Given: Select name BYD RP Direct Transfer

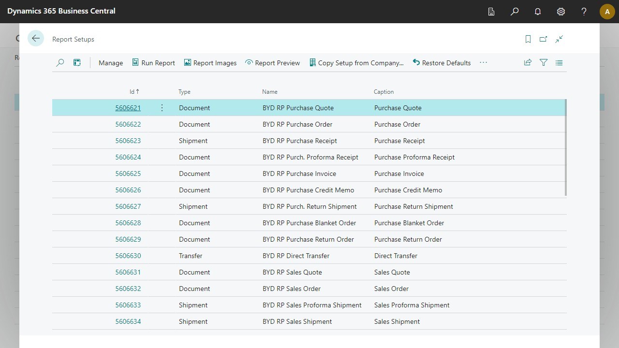Looking at the screenshot, I should [296, 256].
